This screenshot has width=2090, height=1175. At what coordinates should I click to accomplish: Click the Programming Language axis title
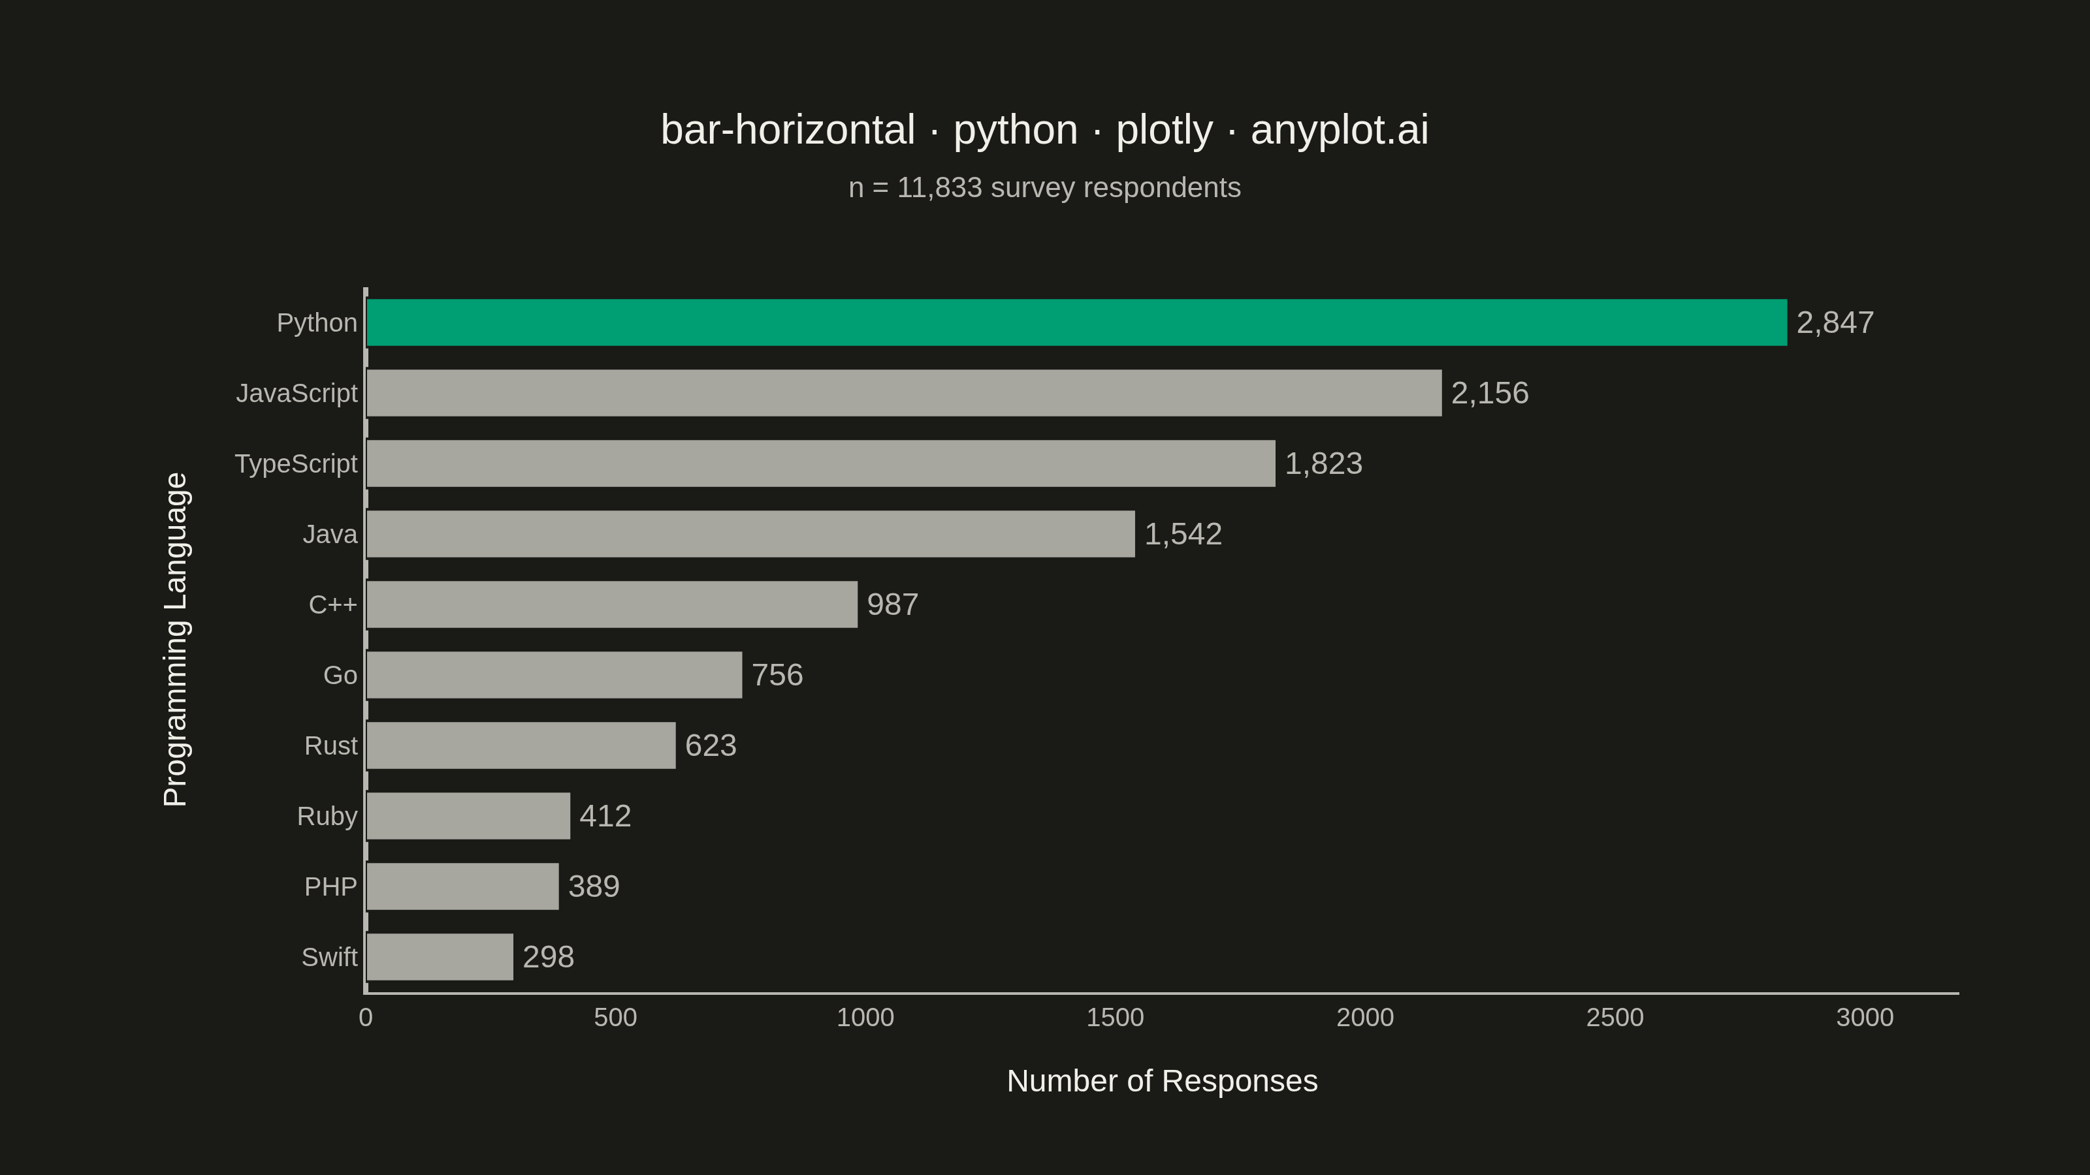click(175, 640)
